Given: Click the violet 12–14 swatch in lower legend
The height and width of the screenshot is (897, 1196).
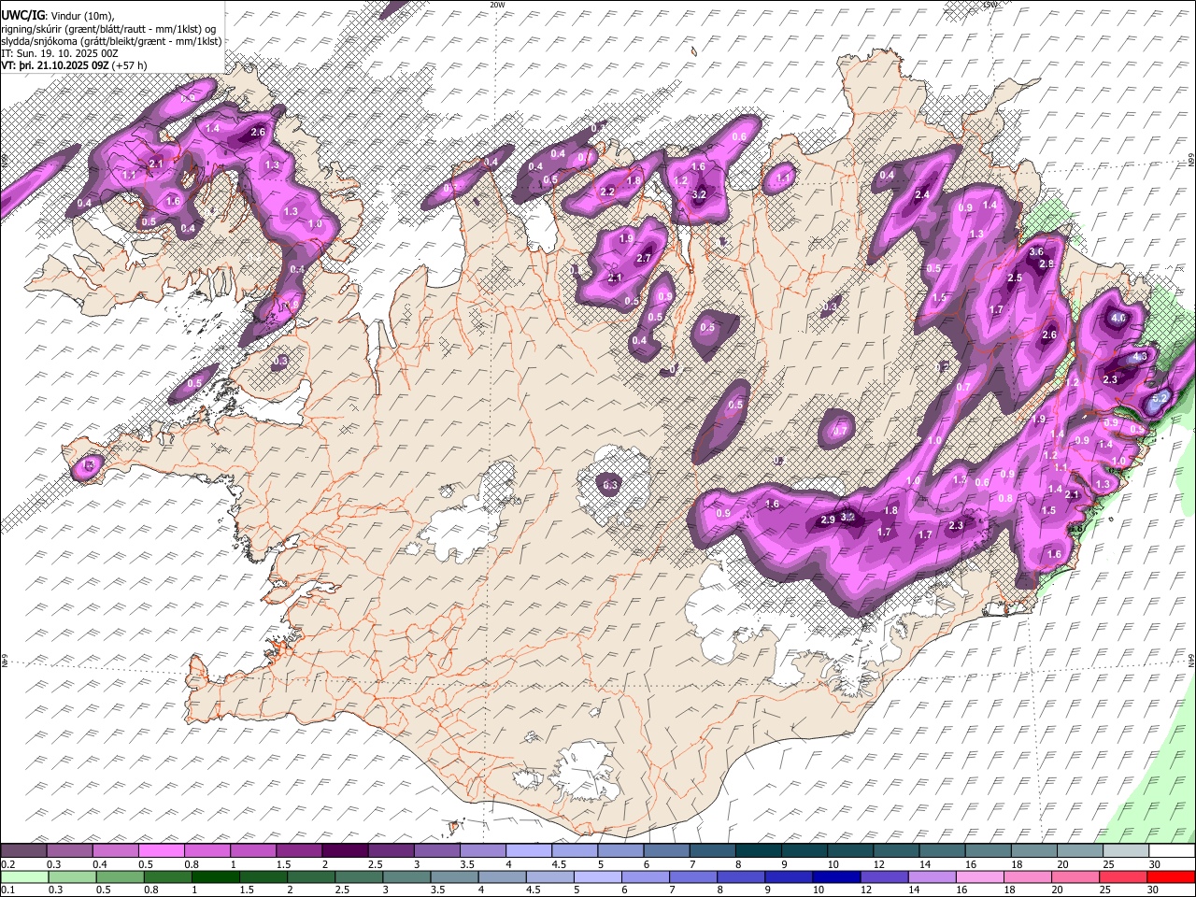Looking at the screenshot, I should (885, 876).
